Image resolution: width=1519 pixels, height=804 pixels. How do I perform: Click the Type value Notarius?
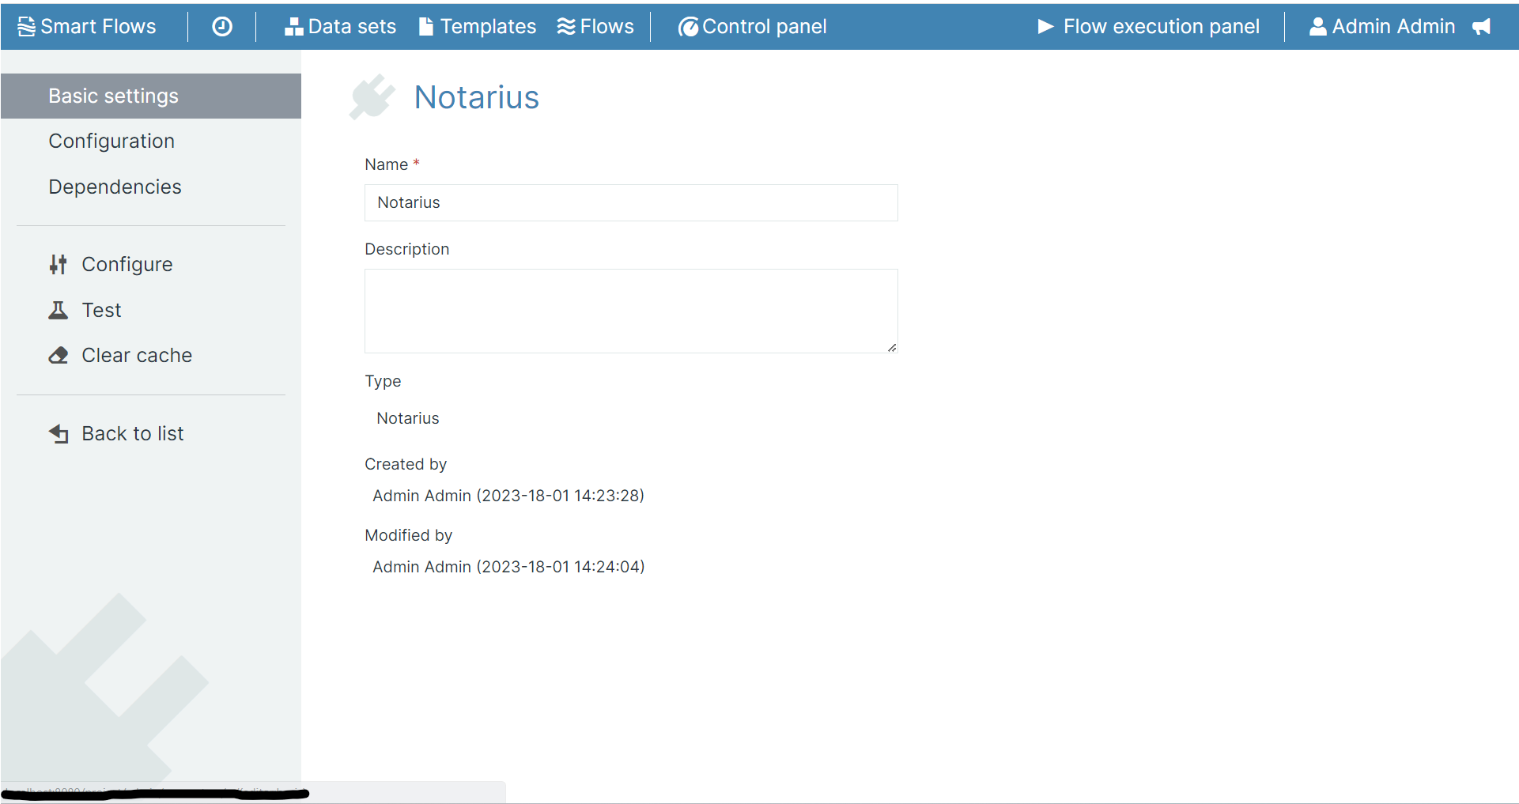coord(408,418)
